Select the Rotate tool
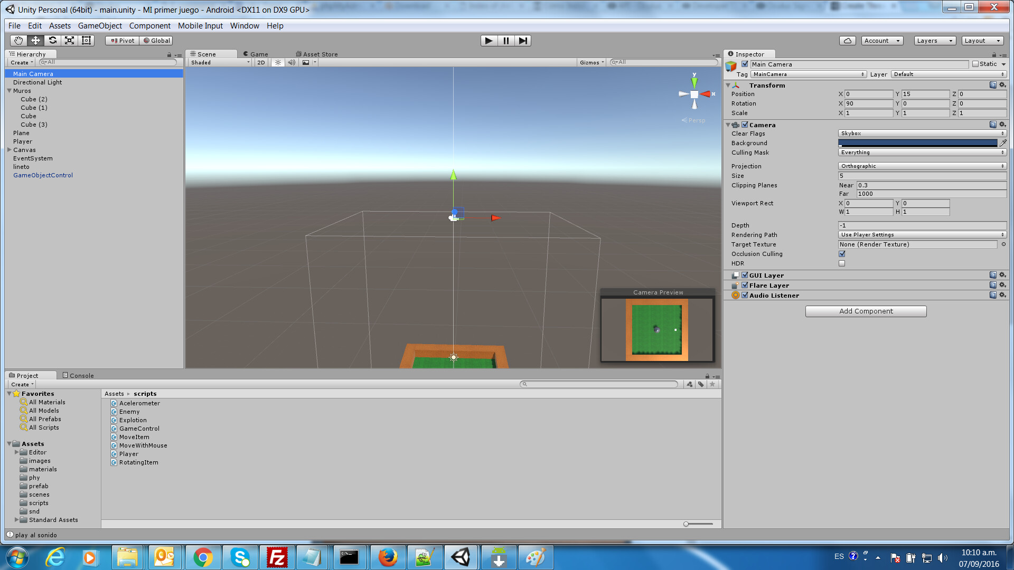This screenshot has width=1014, height=570. tap(52, 40)
